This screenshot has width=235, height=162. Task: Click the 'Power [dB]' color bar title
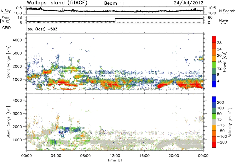[224, 62]
